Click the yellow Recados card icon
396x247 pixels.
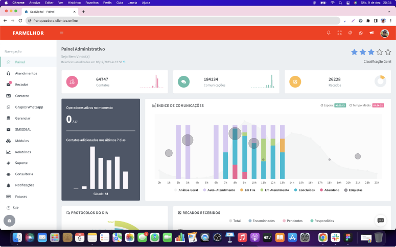tap(295, 82)
